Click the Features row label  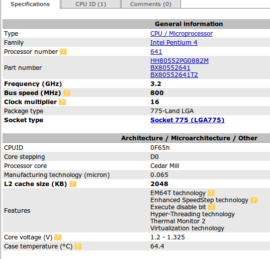tap(17, 211)
